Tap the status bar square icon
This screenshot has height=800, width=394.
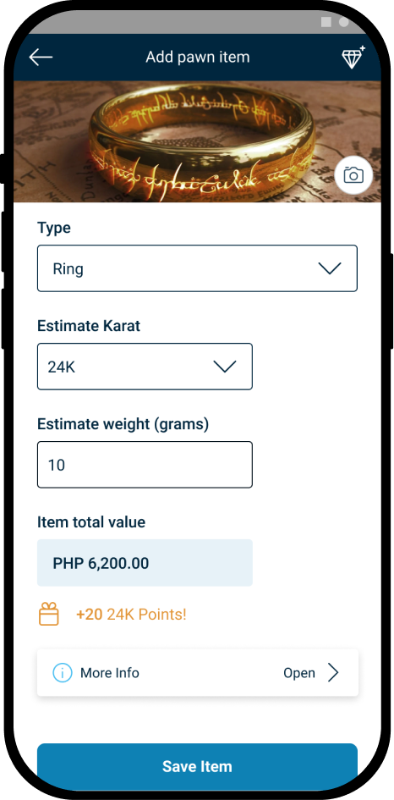tap(326, 22)
